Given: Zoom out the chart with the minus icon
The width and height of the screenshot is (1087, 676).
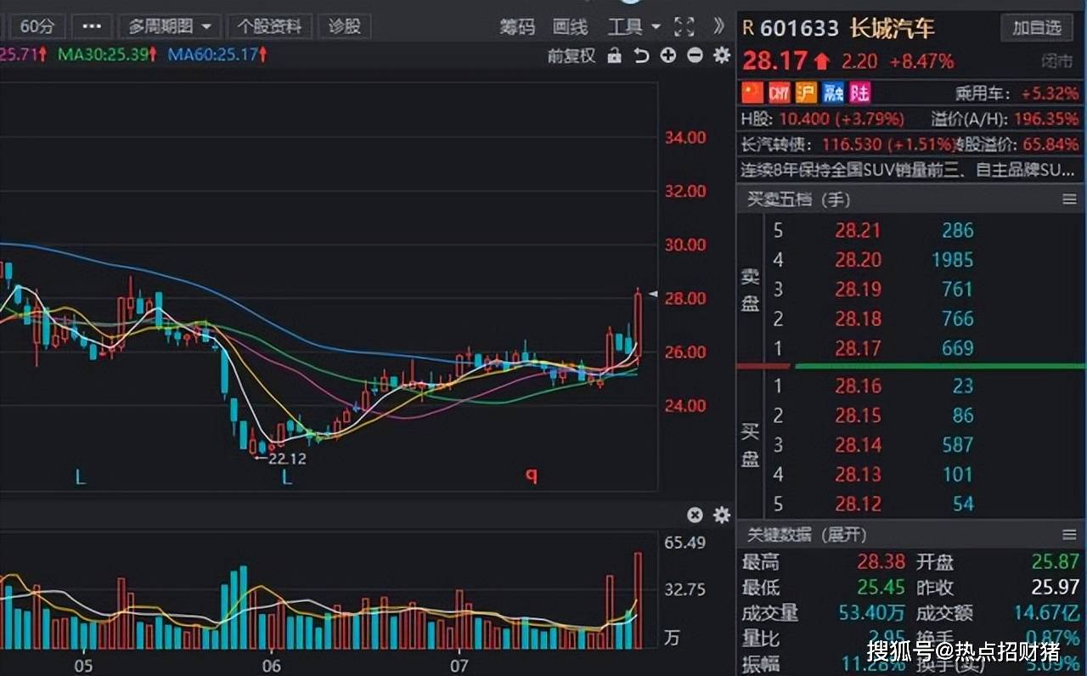Looking at the screenshot, I should (x=695, y=56).
